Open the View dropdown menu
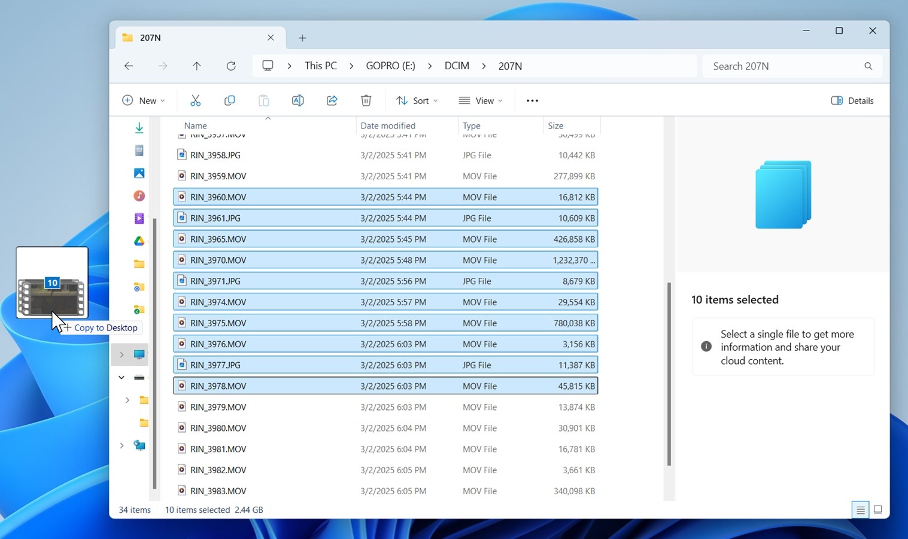The image size is (908, 539). [x=481, y=100]
